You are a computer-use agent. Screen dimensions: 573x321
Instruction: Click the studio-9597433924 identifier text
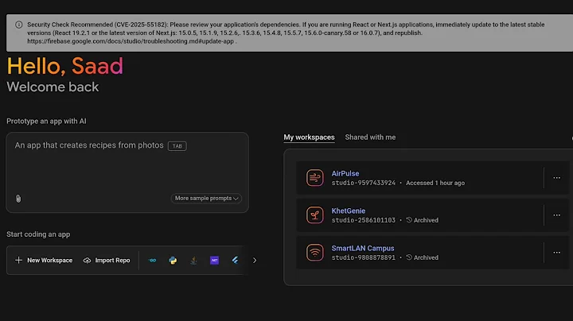364,183
